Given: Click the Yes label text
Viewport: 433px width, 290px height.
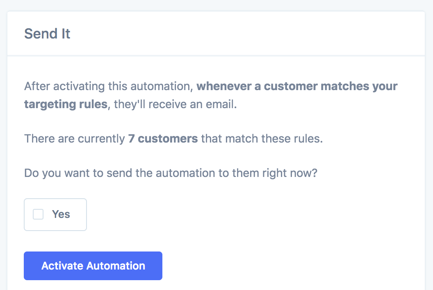Looking at the screenshot, I should click(x=61, y=214).
